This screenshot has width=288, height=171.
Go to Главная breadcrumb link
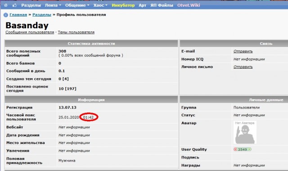(x=18, y=15)
